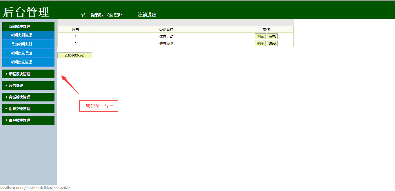Delete the 健身减脂 category row
Viewport: 395px width, 191px height.
coord(260,43)
